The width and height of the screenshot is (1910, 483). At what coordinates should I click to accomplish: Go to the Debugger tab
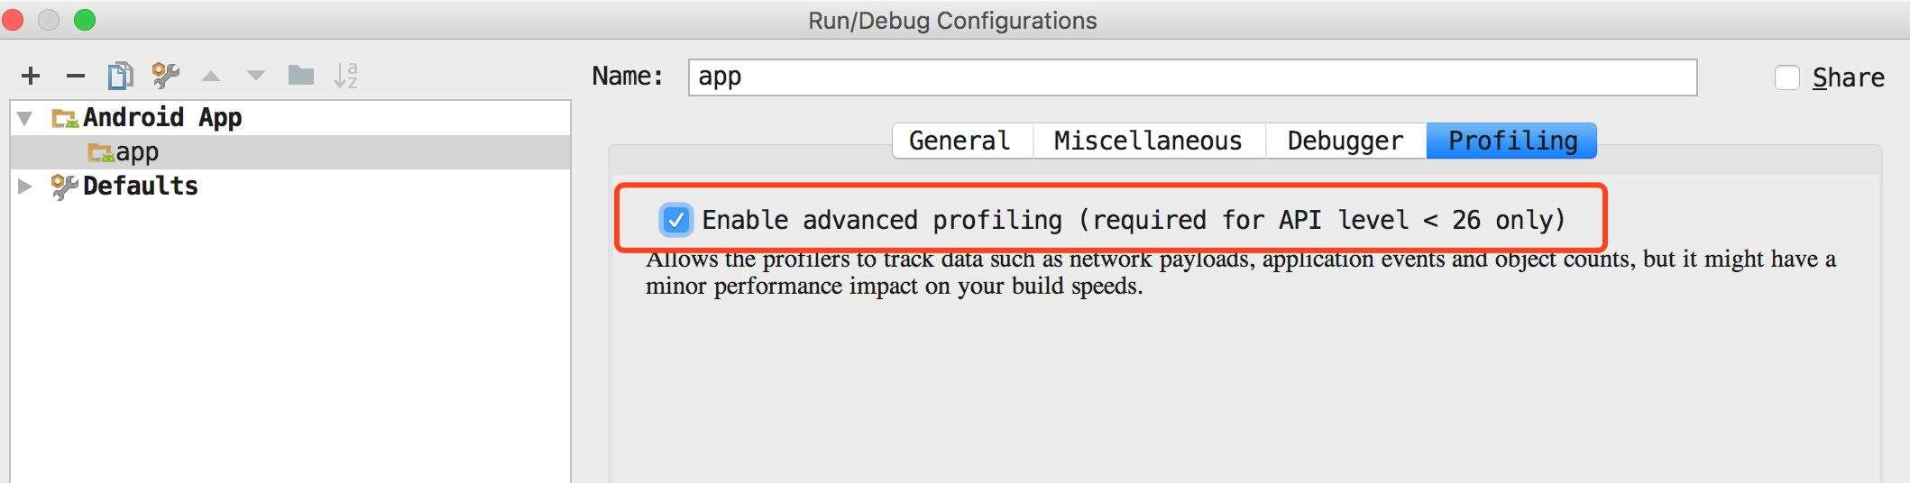(x=1345, y=141)
